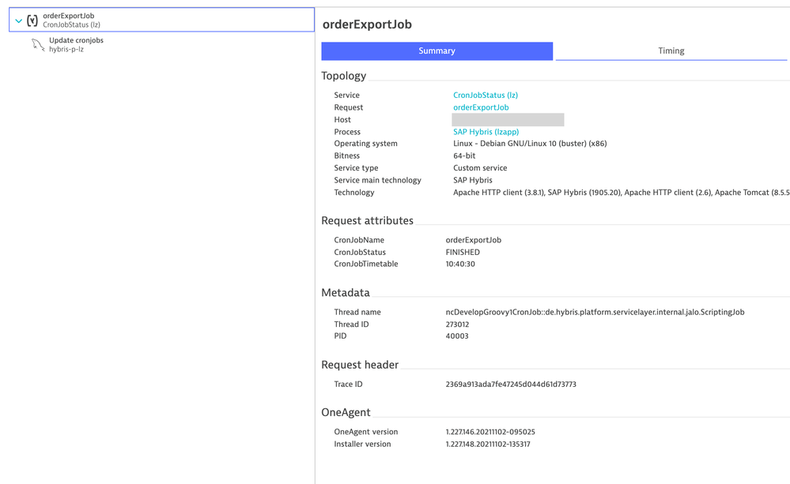Follow the orderExportJob request link
The width and height of the screenshot is (790, 484).
(481, 107)
